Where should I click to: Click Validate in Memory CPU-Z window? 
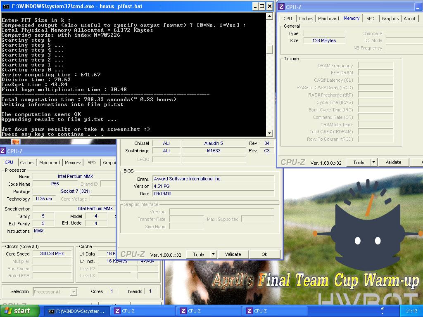tap(393, 163)
